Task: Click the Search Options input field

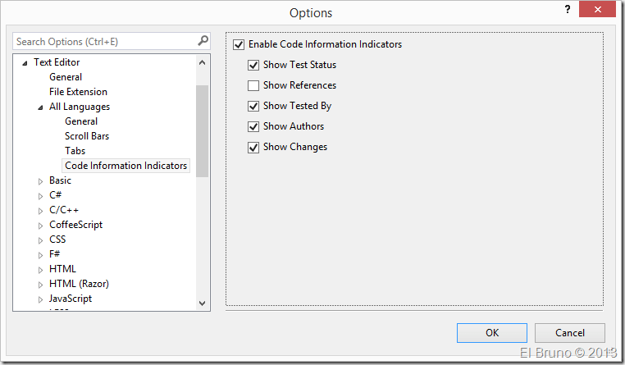Action: (103, 41)
